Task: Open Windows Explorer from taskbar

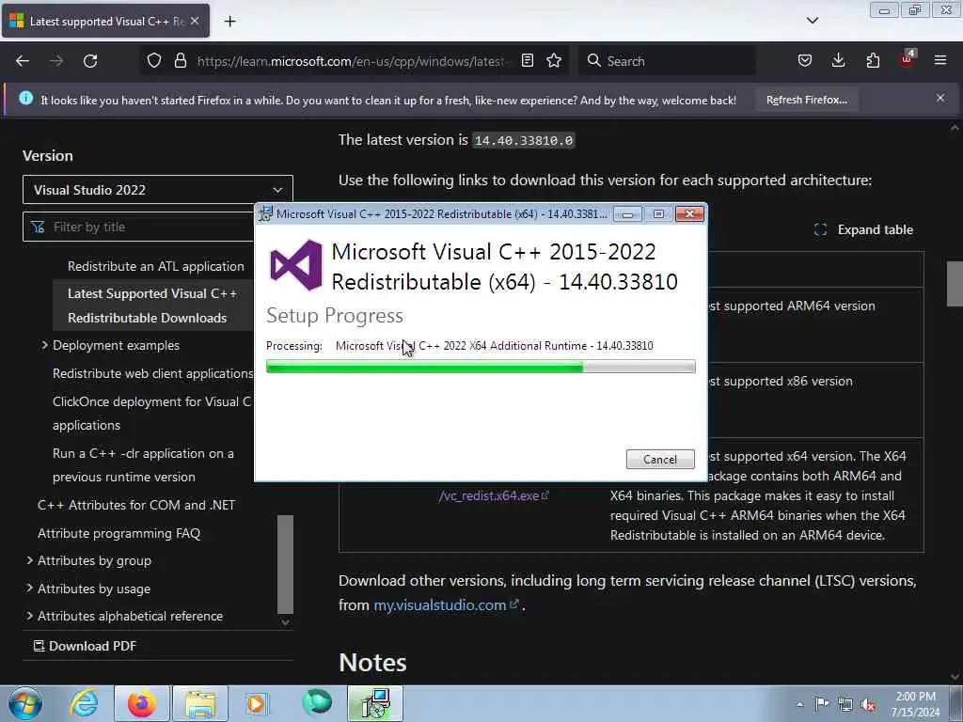Action: point(200,703)
